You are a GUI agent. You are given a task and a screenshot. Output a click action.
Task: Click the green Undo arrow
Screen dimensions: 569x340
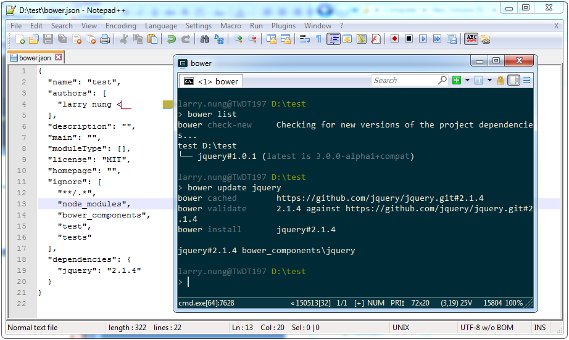pos(172,39)
